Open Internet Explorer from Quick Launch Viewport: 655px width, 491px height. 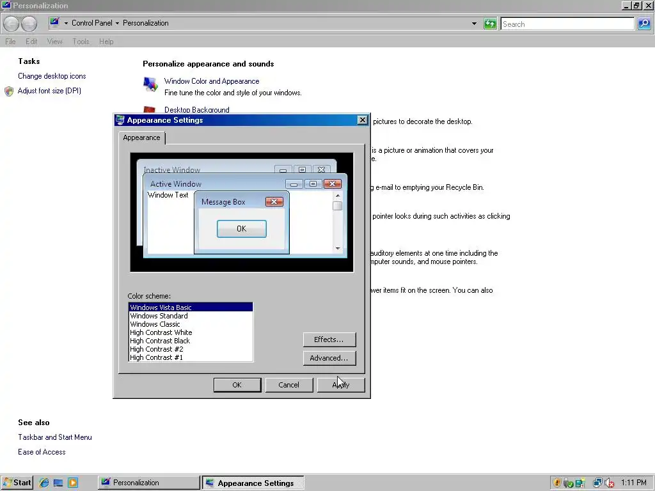point(44,483)
